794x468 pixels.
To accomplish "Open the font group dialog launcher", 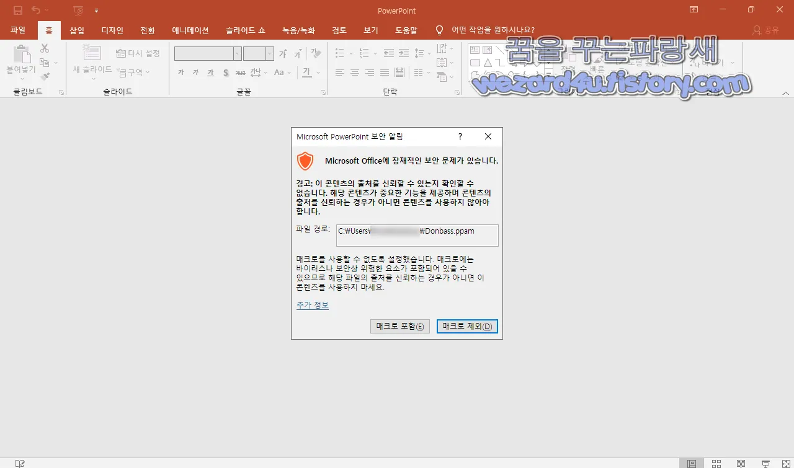I will click(x=323, y=92).
